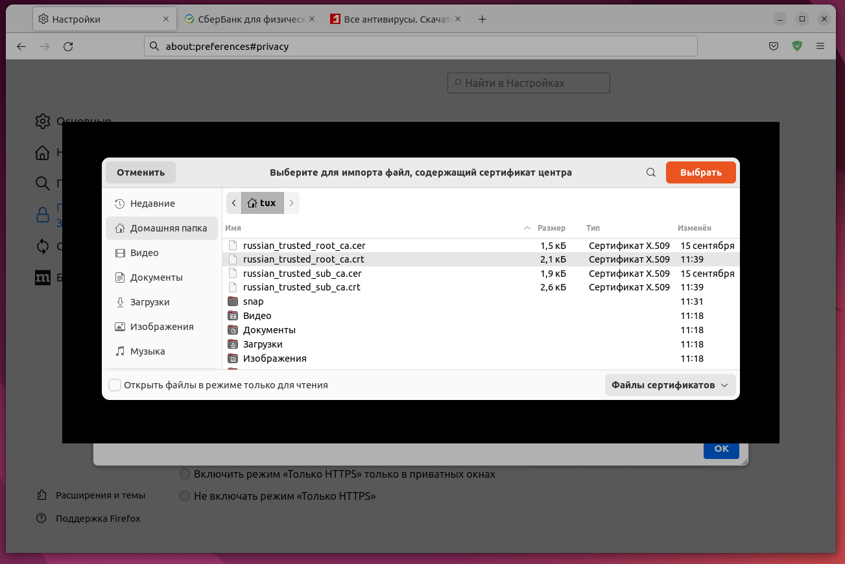Navigate forward in file dialog path bar
The height and width of the screenshot is (564, 845).
click(292, 203)
